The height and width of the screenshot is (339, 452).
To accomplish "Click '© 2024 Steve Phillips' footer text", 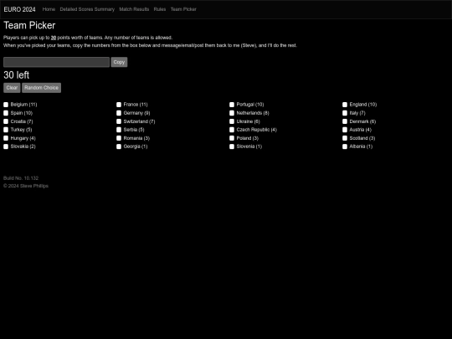I will [26, 186].
